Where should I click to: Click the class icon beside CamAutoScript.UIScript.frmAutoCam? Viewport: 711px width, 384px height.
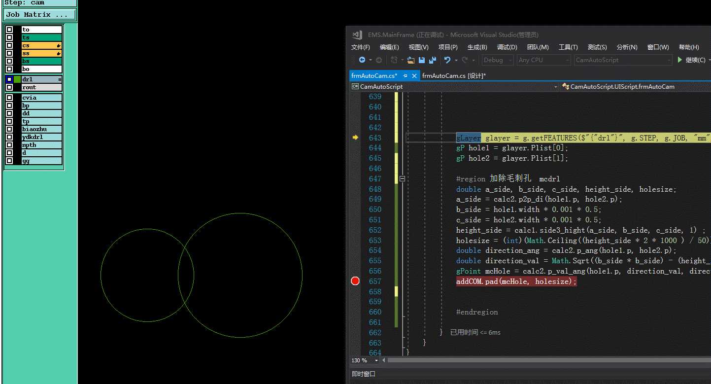[566, 86]
